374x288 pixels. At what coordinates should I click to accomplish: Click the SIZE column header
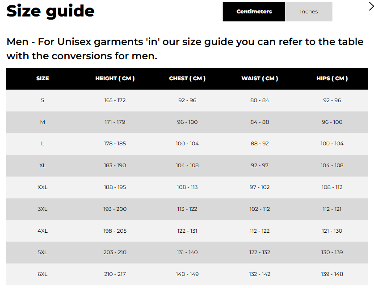42,78
